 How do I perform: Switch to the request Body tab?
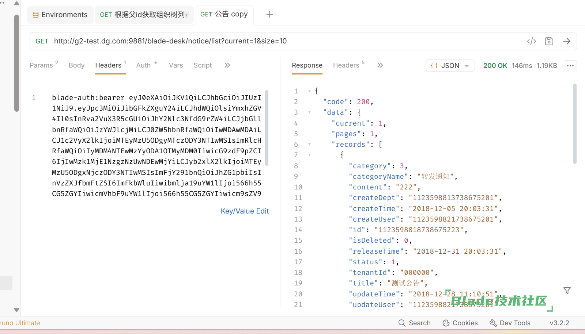click(76, 65)
